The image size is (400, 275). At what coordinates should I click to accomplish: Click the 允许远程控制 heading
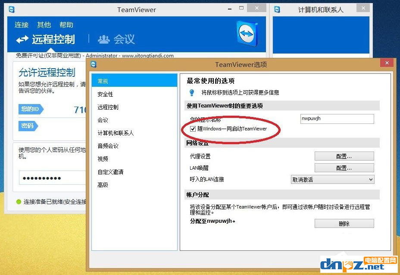(x=47, y=73)
